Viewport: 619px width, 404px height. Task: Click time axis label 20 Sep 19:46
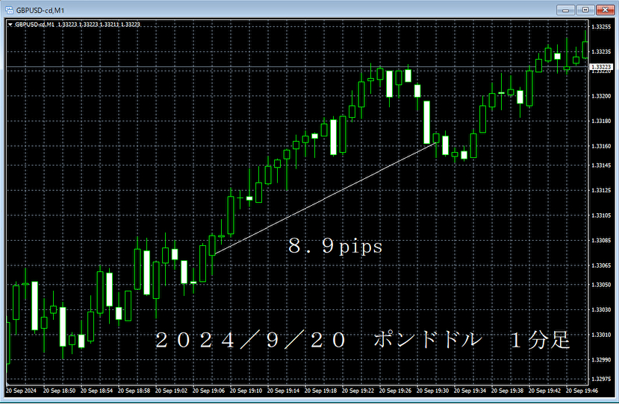(582, 391)
